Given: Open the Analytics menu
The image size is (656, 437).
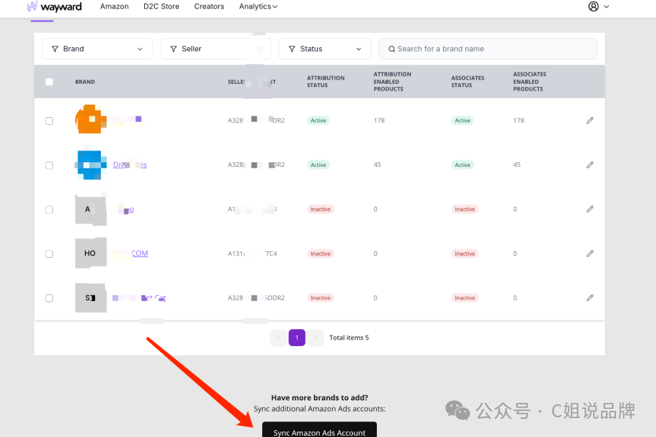Looking at the screenshot, I should [258, 7].
